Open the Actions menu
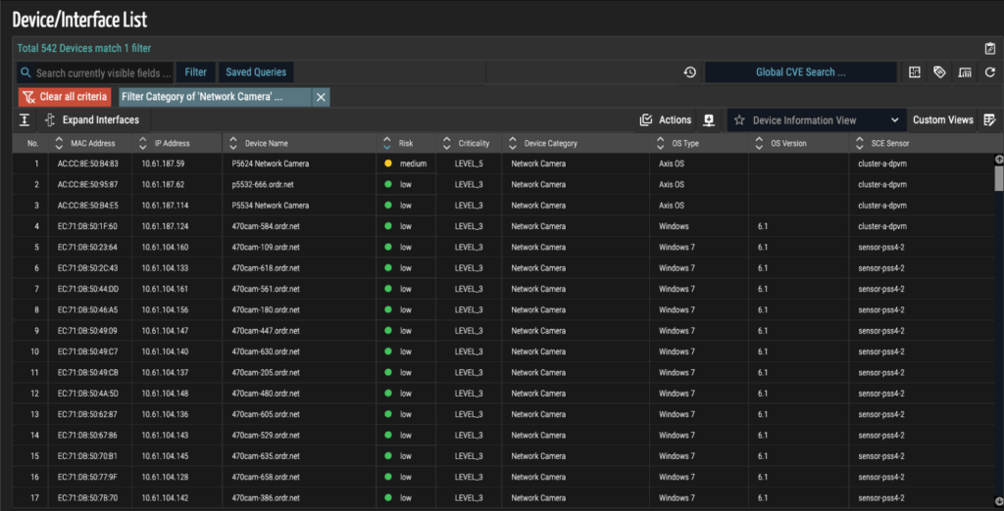Screen dimensions: 1004x511 click(x=666, y=119)
